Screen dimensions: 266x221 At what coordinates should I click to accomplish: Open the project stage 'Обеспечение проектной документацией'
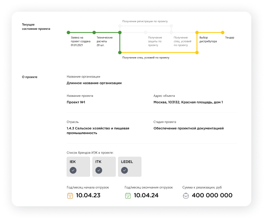click(x=189, y=128)
